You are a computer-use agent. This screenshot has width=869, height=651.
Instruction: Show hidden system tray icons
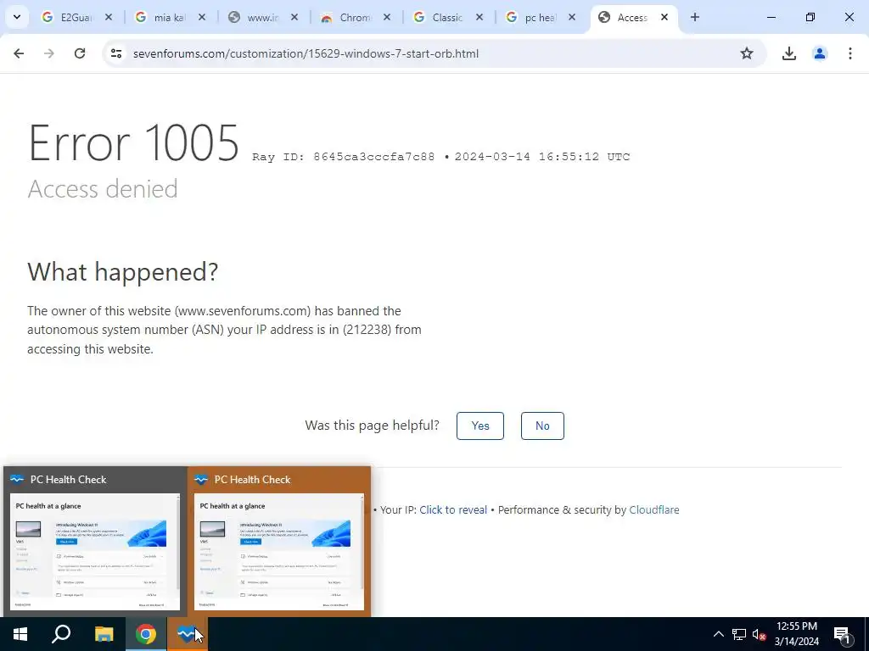[x=718, y=634]
